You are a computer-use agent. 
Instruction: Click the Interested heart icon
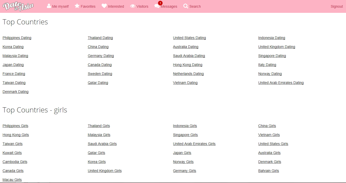pyautogui.click(x=104, y=6)
